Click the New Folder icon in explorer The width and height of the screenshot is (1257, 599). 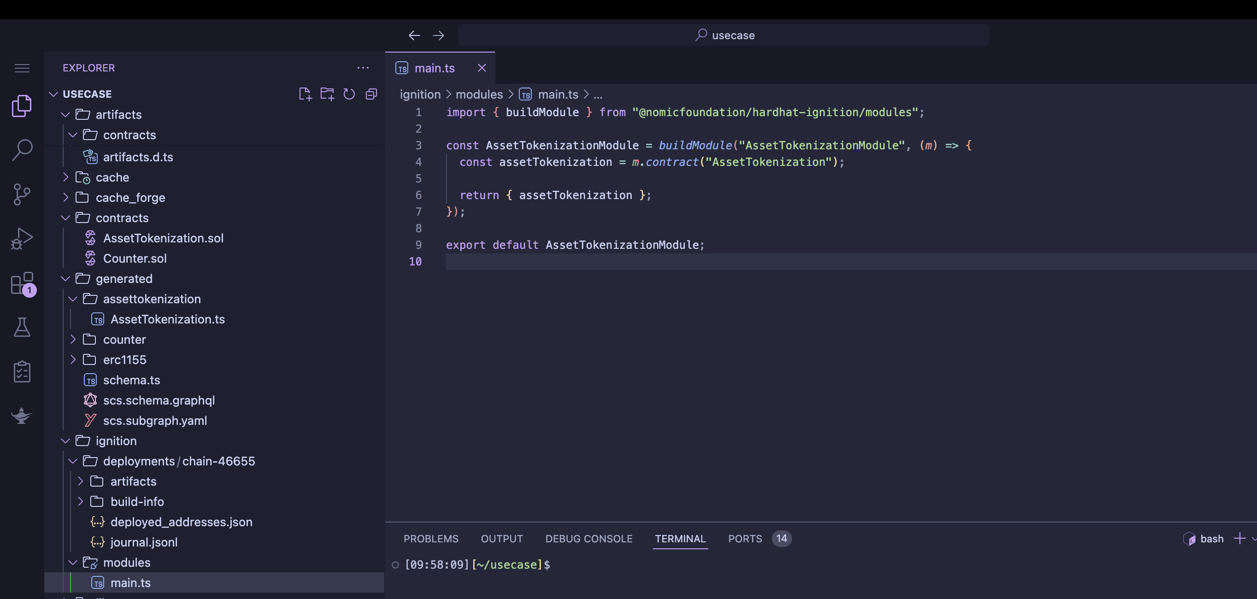[327, 94]
